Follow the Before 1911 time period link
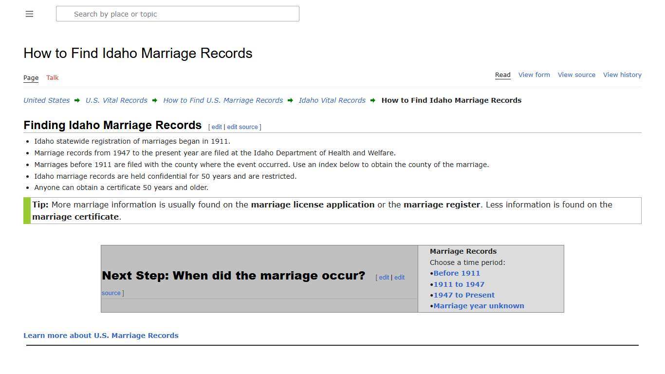 pyautogui.click(x=457, y=273)
